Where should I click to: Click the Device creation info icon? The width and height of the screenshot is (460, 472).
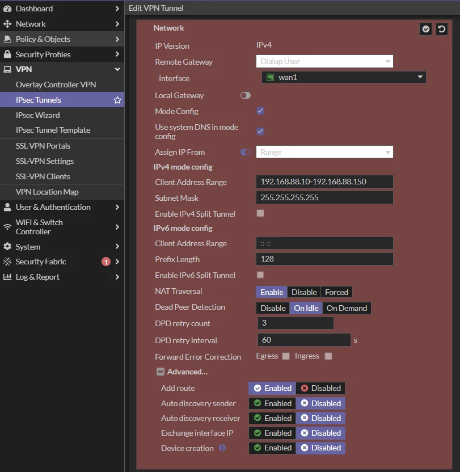[x=222, y=448]
